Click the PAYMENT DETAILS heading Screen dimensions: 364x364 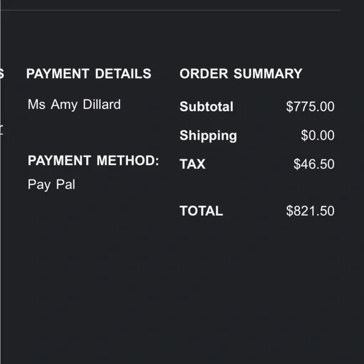tap(88, 74)
